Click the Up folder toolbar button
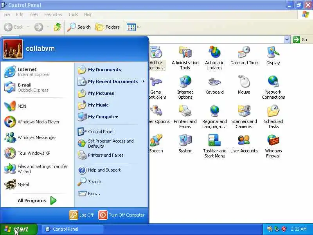This screenshot has width=313, height=235. 57,27
